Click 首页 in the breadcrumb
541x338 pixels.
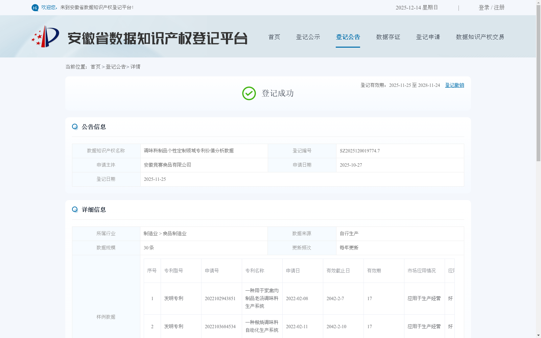click(95, 67)
